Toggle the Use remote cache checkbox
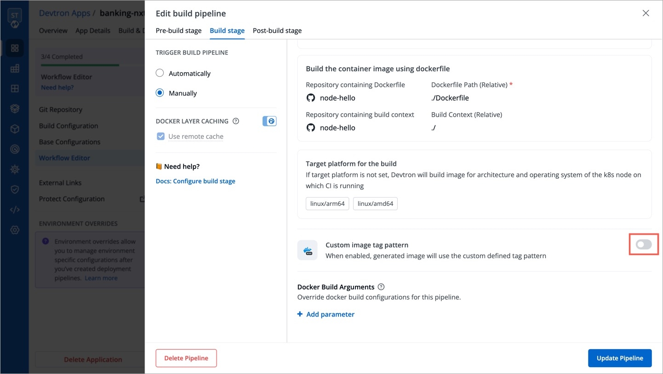 click(x=161, y=136)
